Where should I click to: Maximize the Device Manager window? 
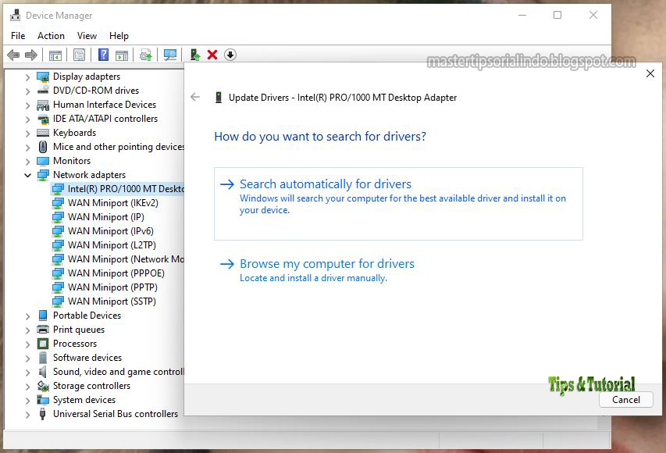(557, 16)
